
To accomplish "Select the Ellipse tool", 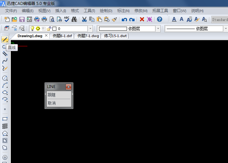I will (5, 92).
